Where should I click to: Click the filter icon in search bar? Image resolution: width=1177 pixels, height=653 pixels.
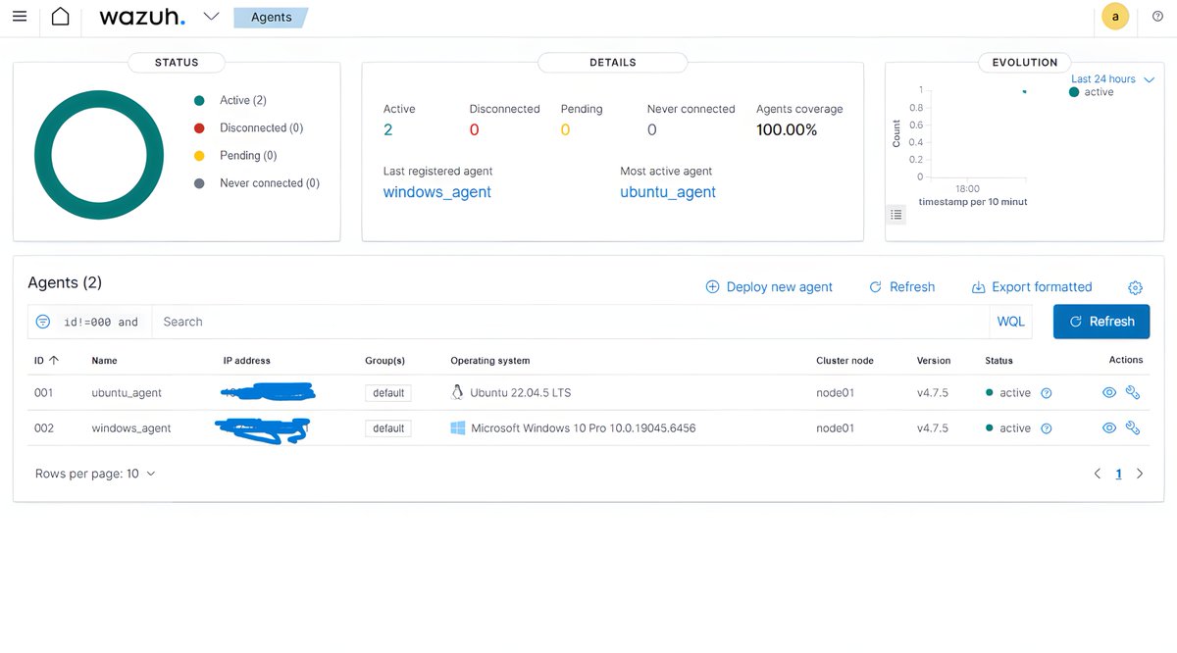pyautogui.click(x=43, y=322)
